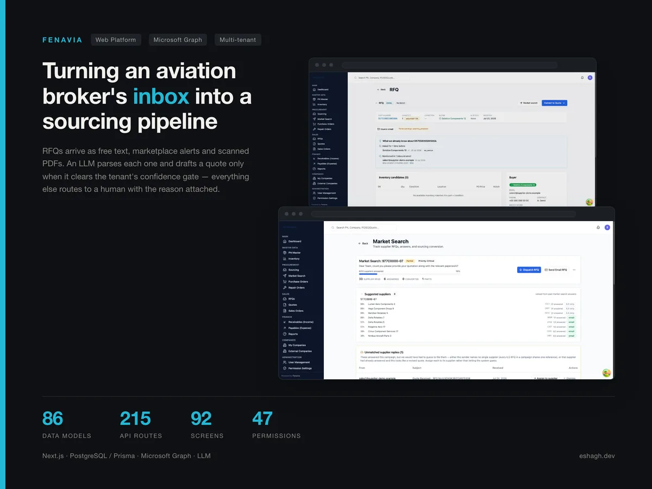Open Purchase Orders cart icon in front window

tap(285, 281)
